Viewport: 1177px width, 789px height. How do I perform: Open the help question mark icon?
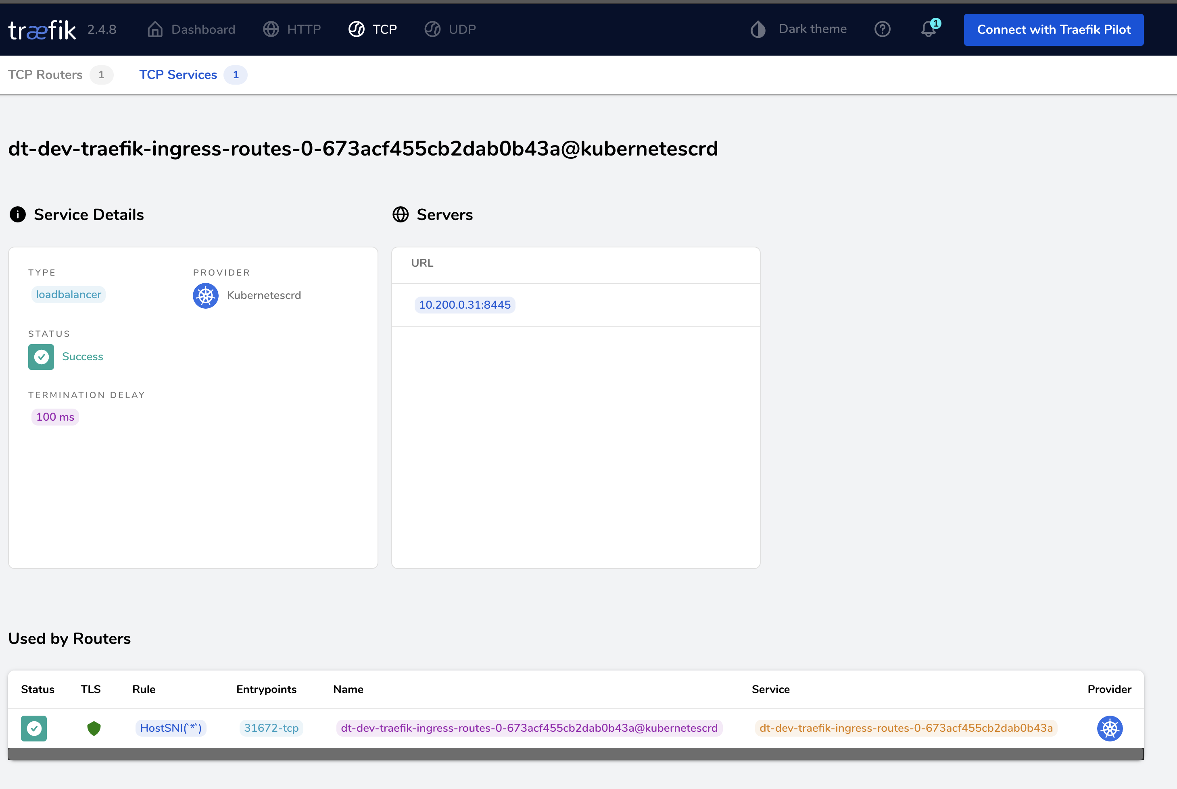883,29
